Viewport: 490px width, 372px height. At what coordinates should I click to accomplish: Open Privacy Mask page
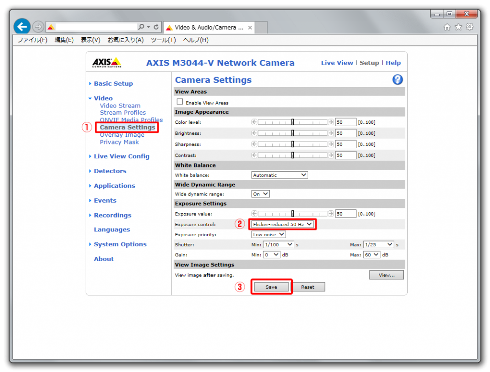[x=119, y=142]
